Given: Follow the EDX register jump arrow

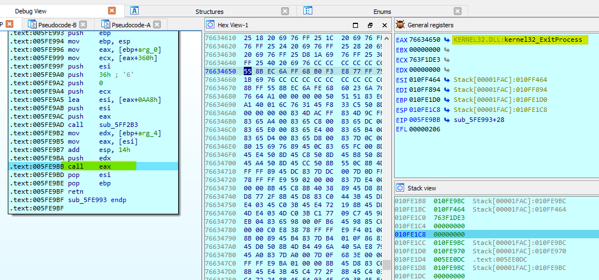Looking at the screenshot, I should [x=446, y=70].
